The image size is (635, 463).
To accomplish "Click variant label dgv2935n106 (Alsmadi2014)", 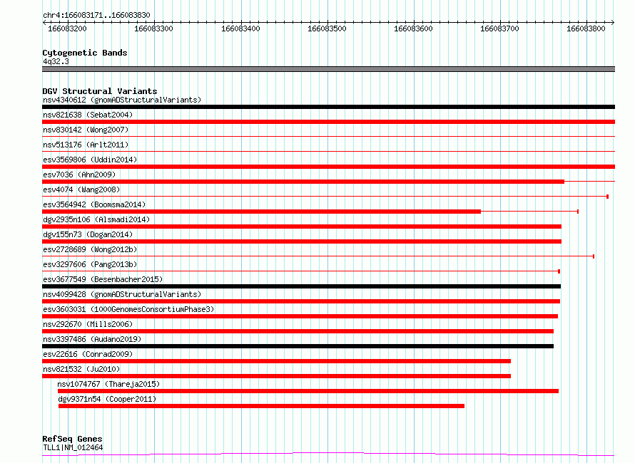I will [x=96, y=219].
